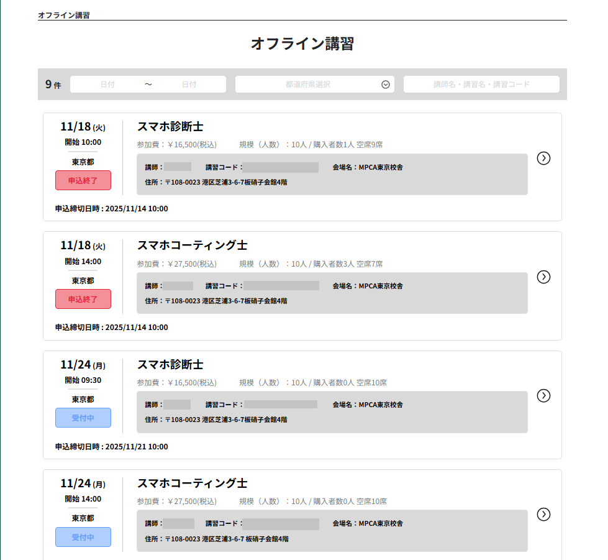Click the 申込終了 badge on first course

83,180
